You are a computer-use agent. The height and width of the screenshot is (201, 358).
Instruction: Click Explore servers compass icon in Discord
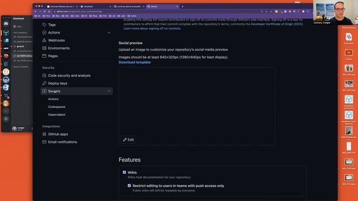(6, 119)
